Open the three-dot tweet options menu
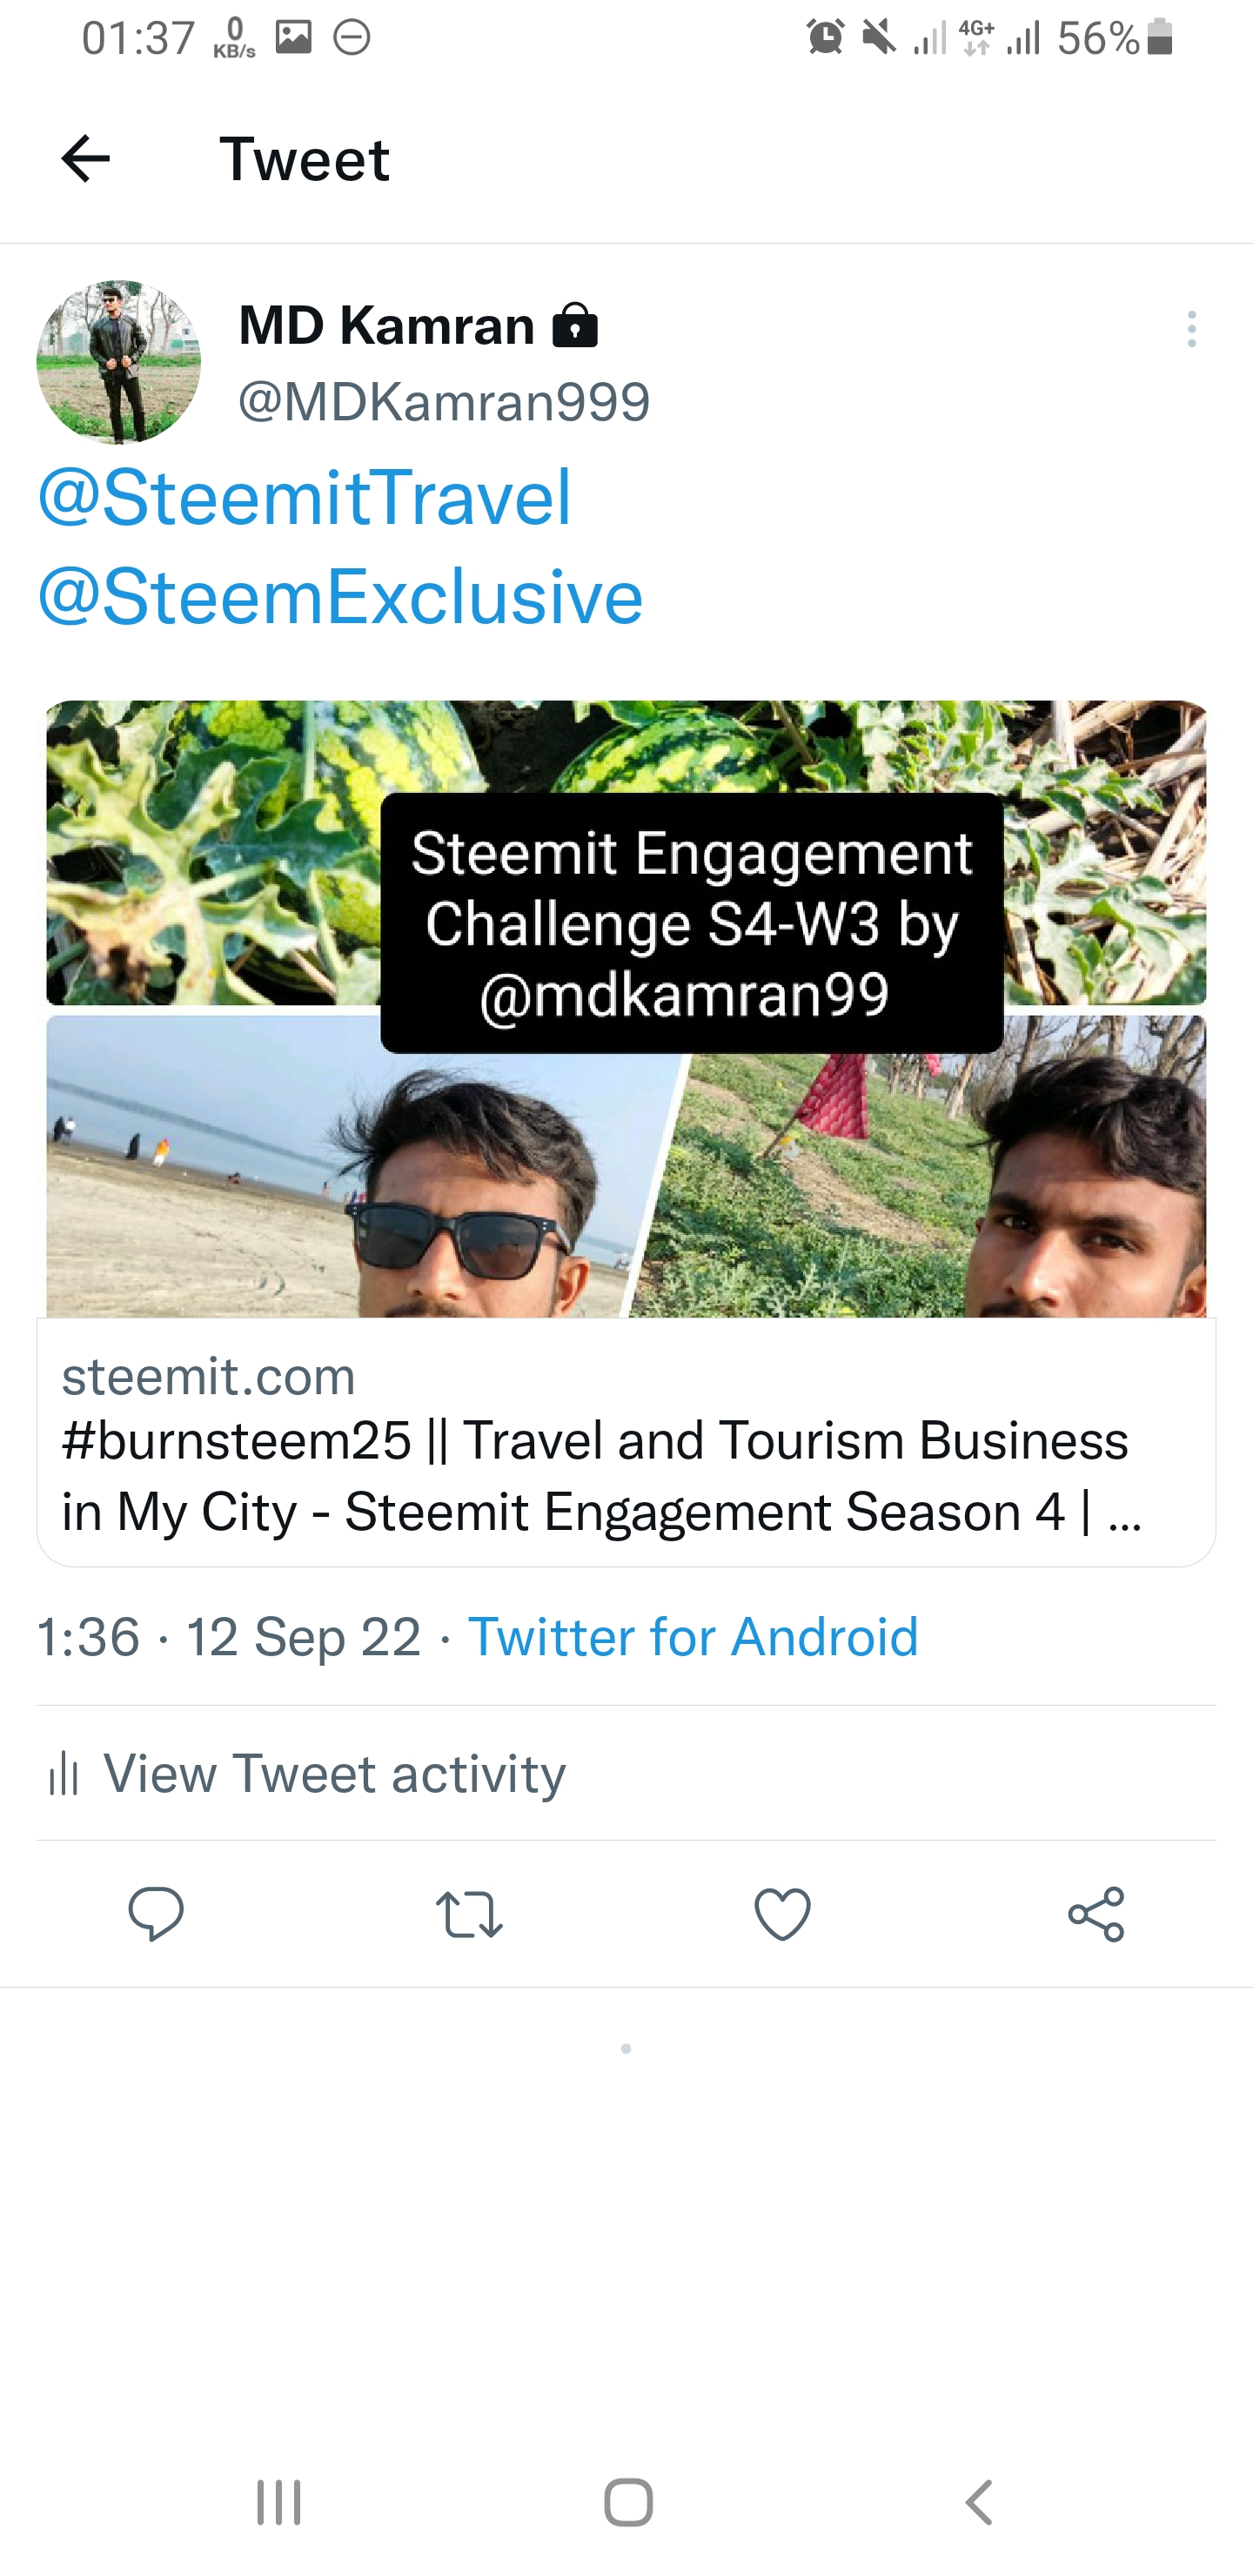The image size is (1253, 2576). [x=1191, y=329]
